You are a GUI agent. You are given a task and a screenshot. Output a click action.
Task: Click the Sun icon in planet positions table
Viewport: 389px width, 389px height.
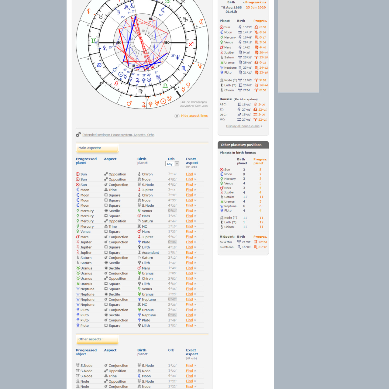222,27
